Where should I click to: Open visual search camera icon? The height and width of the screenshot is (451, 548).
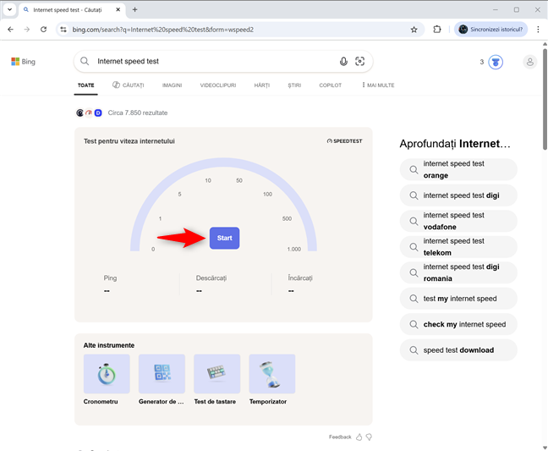[360, 62]
